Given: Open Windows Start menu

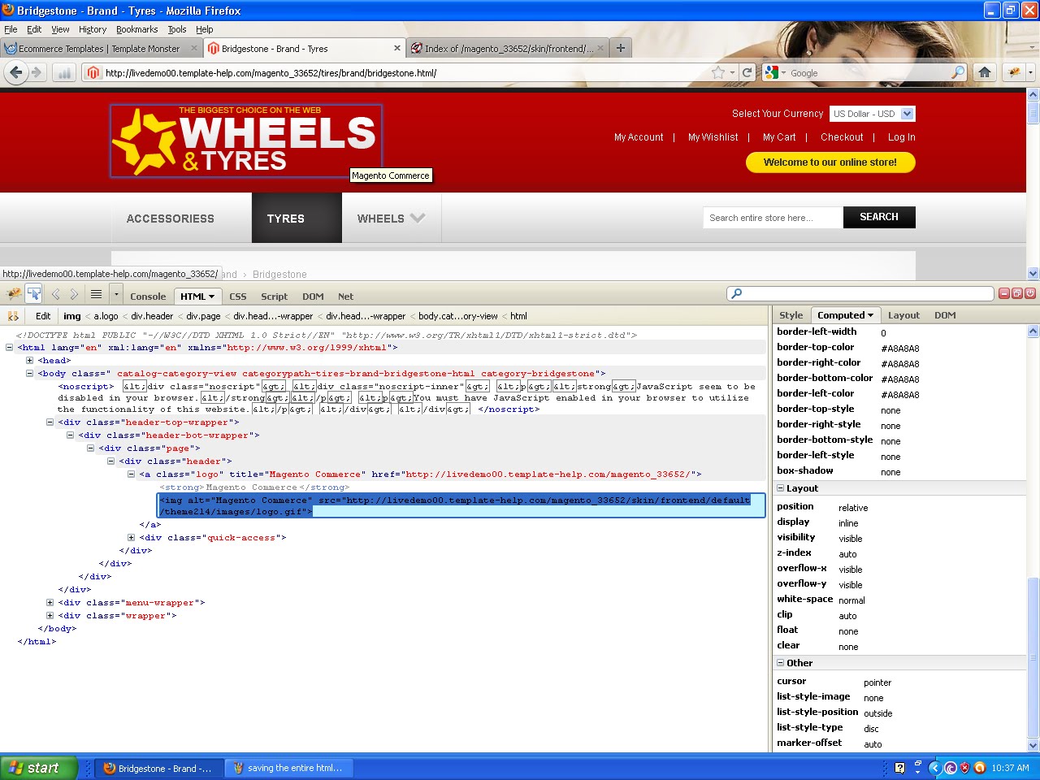Looking at the screenshot, I should [38, 768].
